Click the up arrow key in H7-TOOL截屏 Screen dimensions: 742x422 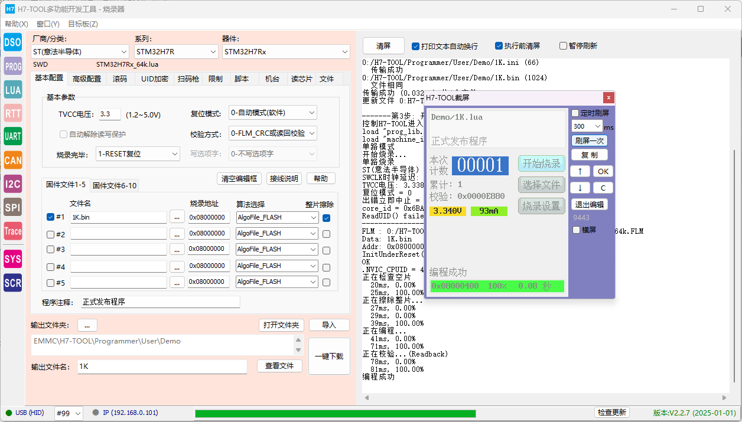[x=580, y=172]
